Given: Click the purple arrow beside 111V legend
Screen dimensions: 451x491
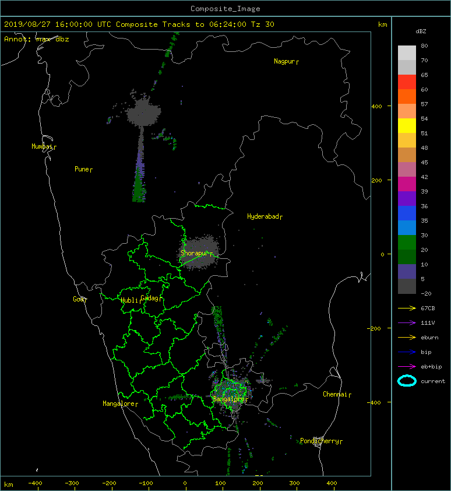Looking at the screenshot, I should tap(407, 323).
